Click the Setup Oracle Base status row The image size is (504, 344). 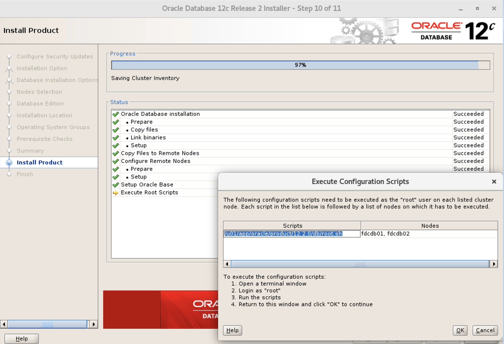click(x=165, y=185)
